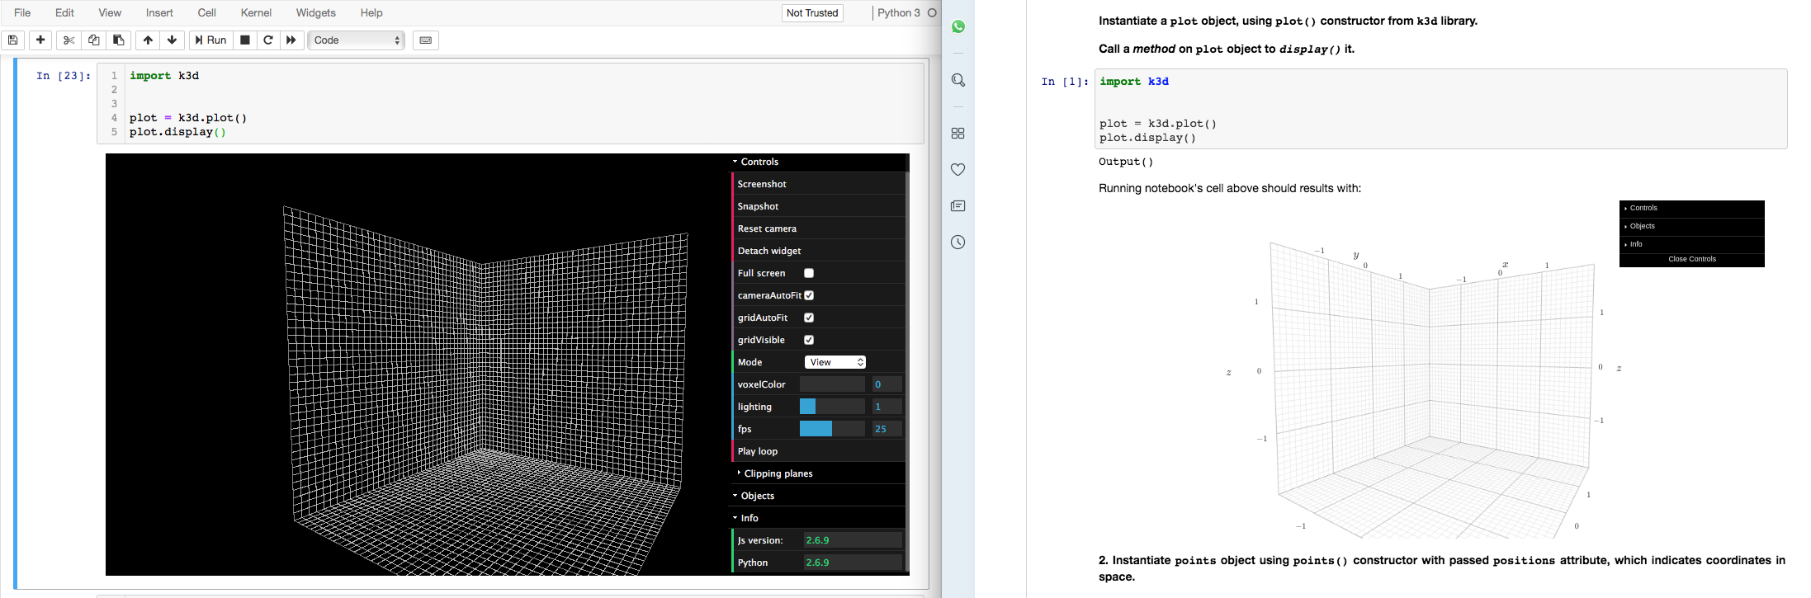Restart the kernel with the circular arrow icon
The image size is (1811, 598).
click(x=268, y=40)
